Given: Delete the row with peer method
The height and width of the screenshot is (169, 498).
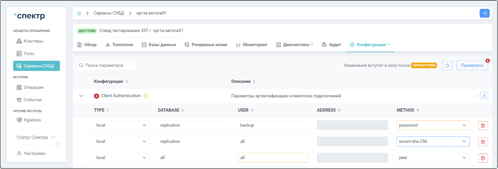Looking at the screenshot, I should pyautogui.click(x=483, y=158).
